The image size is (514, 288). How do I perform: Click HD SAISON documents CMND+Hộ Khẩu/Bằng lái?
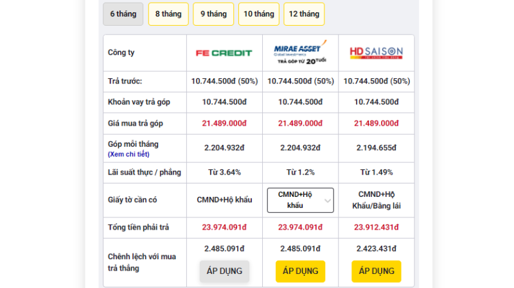click(377, 200)
